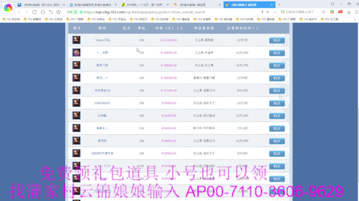Click 购买 for the ~Eason不坑 listing
The width and height of the screenshot is (359, 201).
[277, 40]
